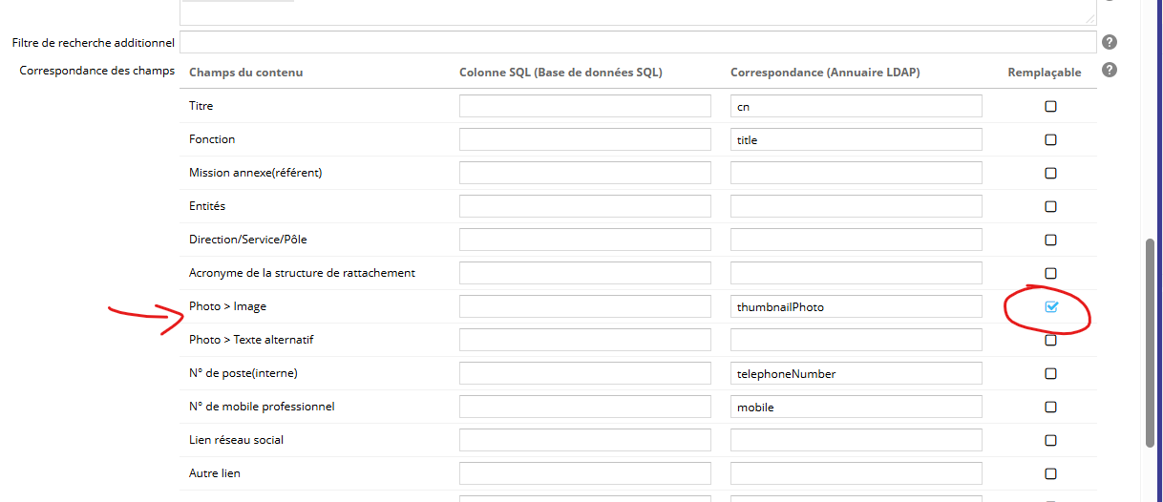Select SQL column field for Direction/Service/Pôle

(x=584, y=240)
